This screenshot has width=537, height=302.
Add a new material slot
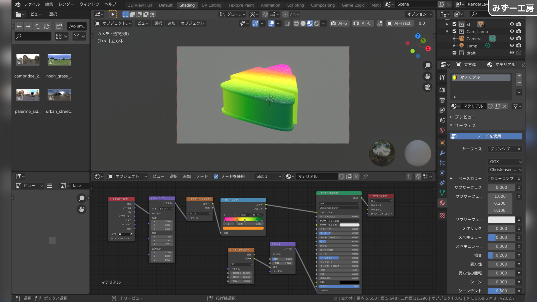[519, 76]
